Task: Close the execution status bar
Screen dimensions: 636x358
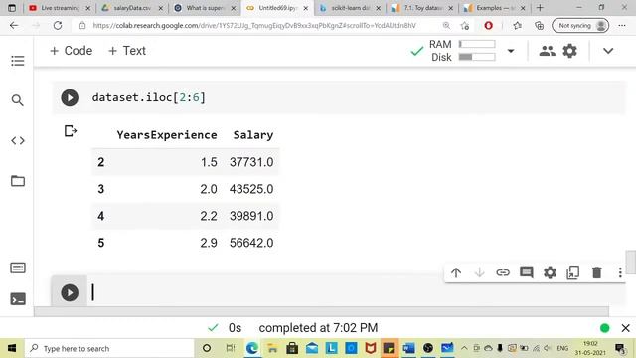Action: tap(625, 328)
